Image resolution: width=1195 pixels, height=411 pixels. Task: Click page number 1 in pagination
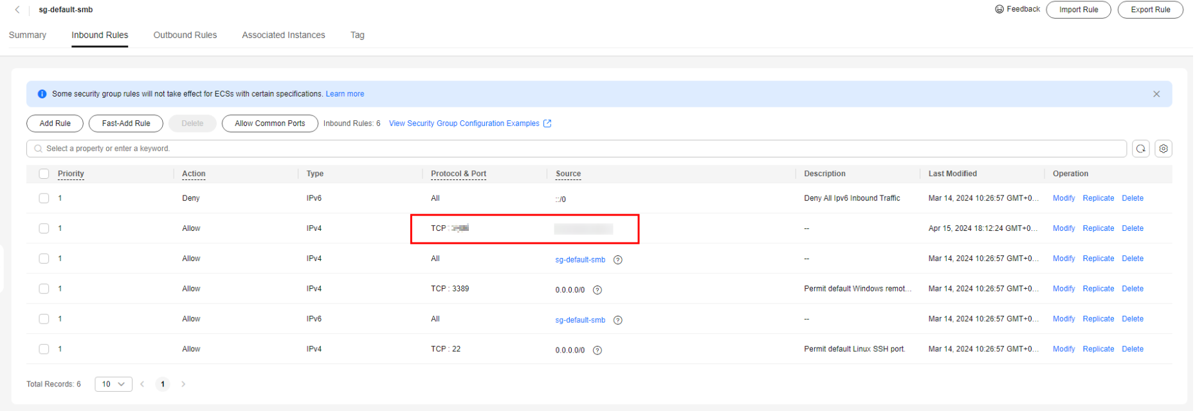tap(163, 384)
